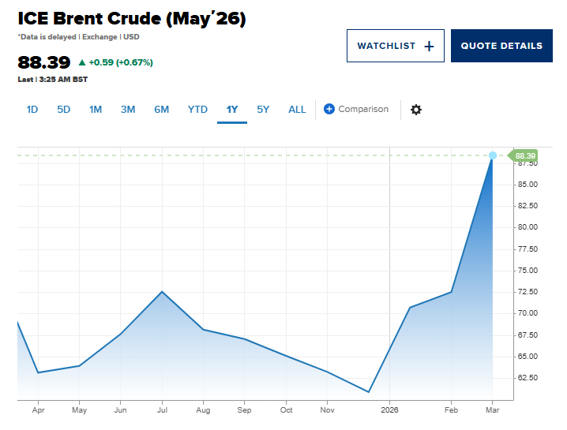The height and width of the screenshot is (430, 567).
Task: Switch chart to 1D range
Action: [x=32, y=110]
